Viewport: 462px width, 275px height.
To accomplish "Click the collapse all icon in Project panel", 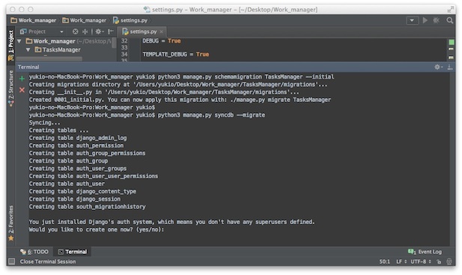I will (85, 31).
